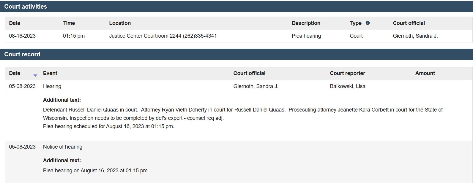Click the Location column header
473x183 pixels.
(120, 23)
